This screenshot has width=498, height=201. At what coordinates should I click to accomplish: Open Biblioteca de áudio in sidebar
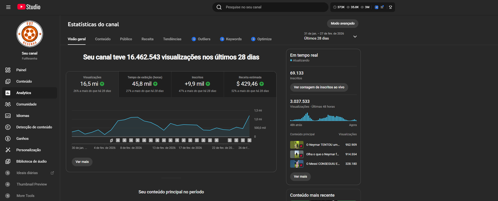tap(31, 161)
